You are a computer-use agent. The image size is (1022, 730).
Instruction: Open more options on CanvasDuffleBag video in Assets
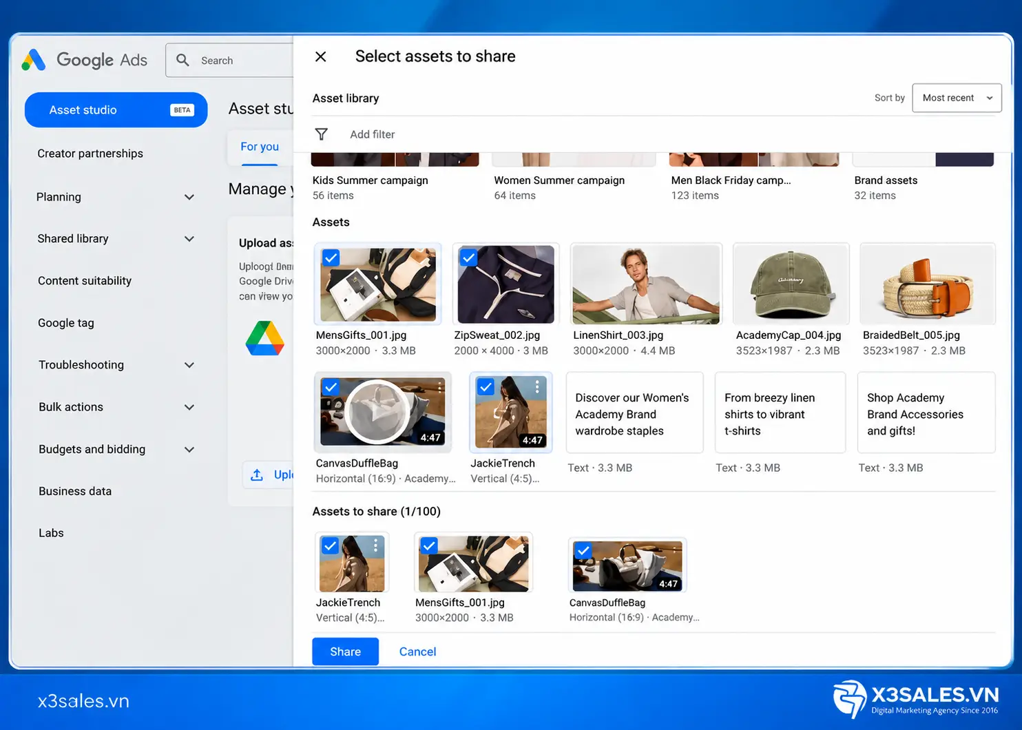point(440,387)
